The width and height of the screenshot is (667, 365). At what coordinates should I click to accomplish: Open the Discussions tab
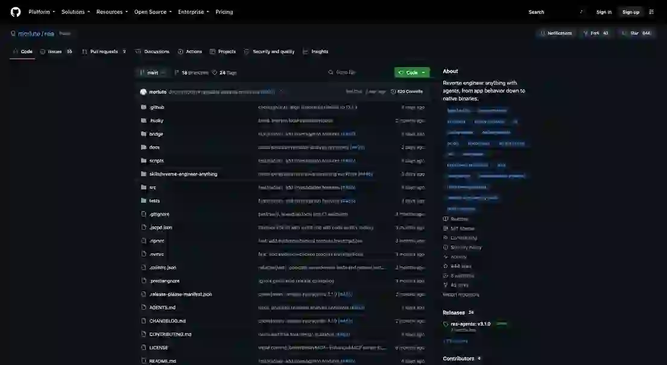(x=153, y=51)
